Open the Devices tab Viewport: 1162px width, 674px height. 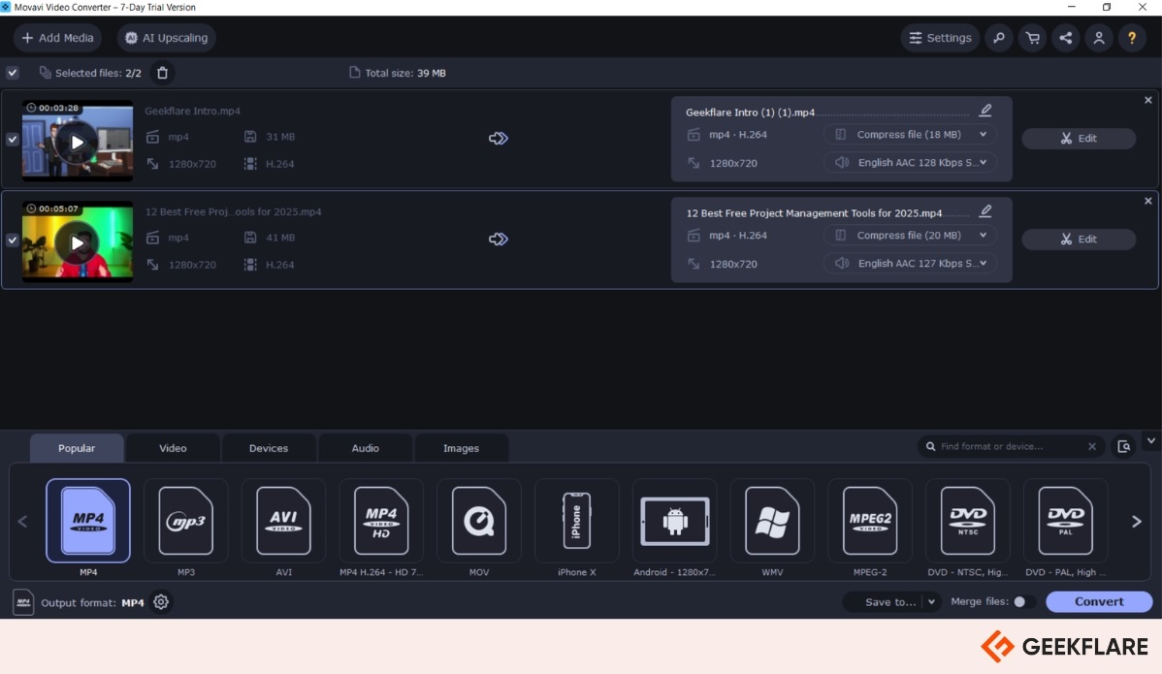click(269, 448)
